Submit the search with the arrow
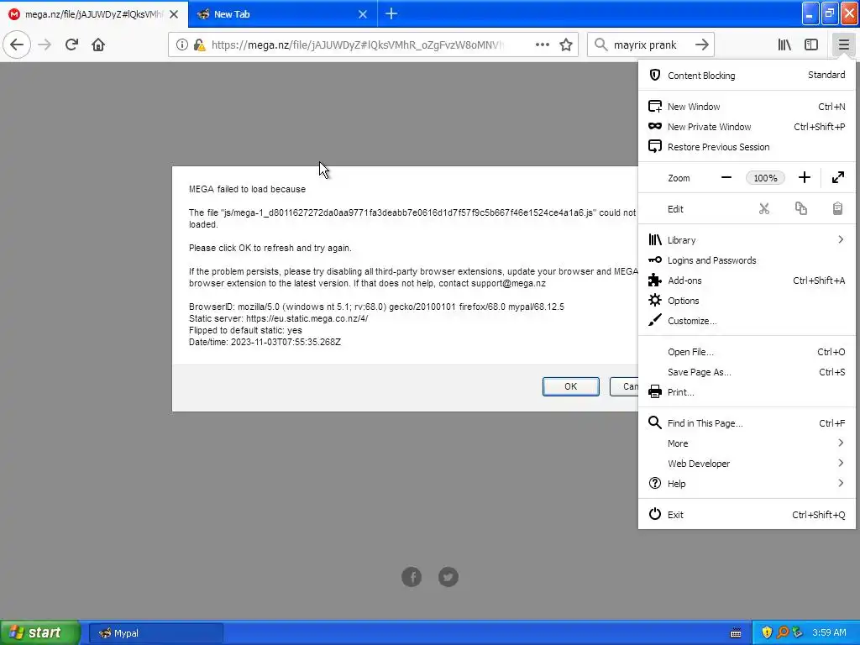The width and height of the screenshot is (860, 645). tap(701, 45)
